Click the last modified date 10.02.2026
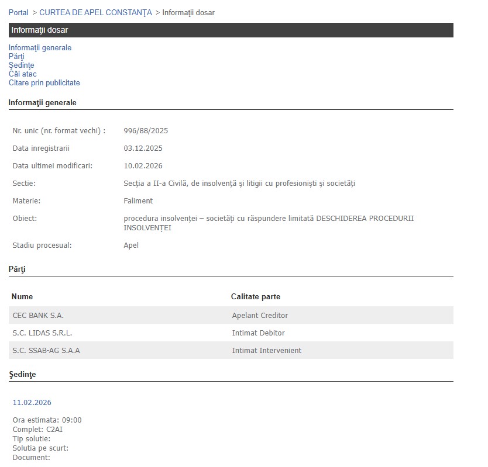The image size is (488, 467). [143, 166]
